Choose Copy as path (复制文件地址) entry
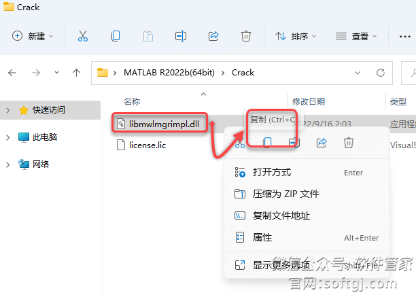 [307, 215]
